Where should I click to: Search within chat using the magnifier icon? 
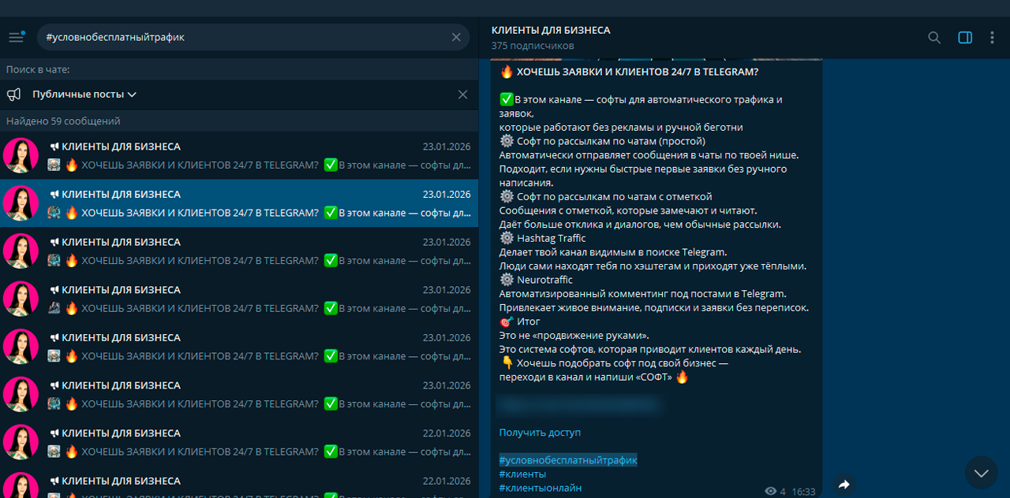934,38
